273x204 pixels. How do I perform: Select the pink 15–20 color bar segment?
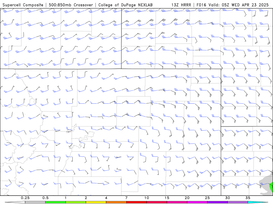point(177,202)
